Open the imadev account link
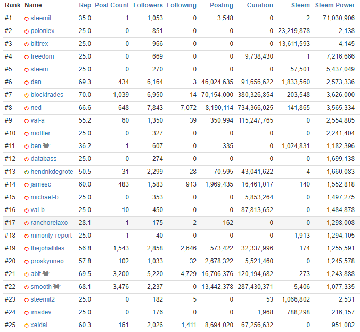Viewport: 360px width, 332px height. [x=41, y=312]
